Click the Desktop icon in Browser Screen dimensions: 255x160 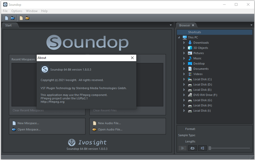pyautogui.click(x=190, y=64)
